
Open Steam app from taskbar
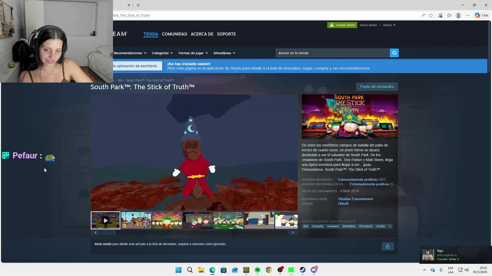coord(303,270)
